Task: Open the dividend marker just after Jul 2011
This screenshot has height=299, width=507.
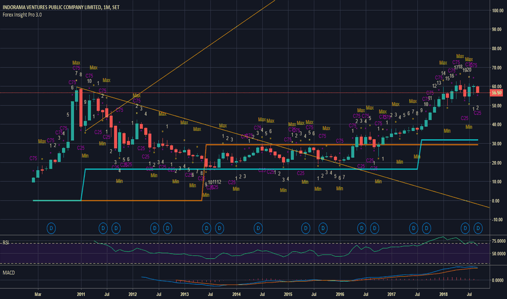Action: 116,228
